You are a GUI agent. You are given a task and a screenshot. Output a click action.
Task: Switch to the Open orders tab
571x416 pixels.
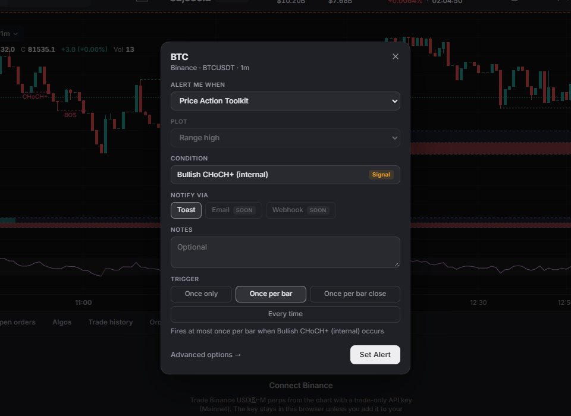click(17, 322)
